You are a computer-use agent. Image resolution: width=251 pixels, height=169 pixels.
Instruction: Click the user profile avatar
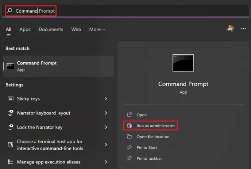point(230,28)
